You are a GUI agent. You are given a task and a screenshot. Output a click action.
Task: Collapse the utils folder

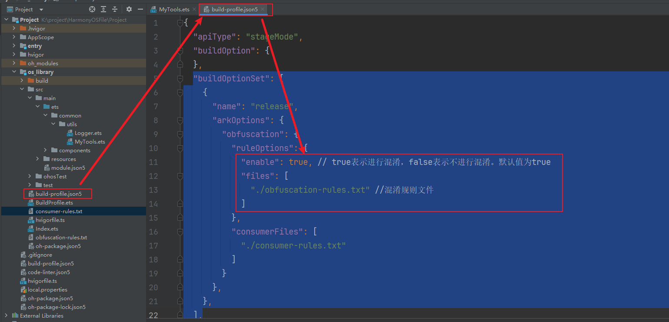pyautogui.click(x=53, y=124)
